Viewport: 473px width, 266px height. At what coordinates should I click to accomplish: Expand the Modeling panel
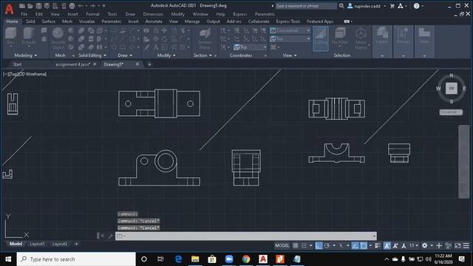click(26, 55)
